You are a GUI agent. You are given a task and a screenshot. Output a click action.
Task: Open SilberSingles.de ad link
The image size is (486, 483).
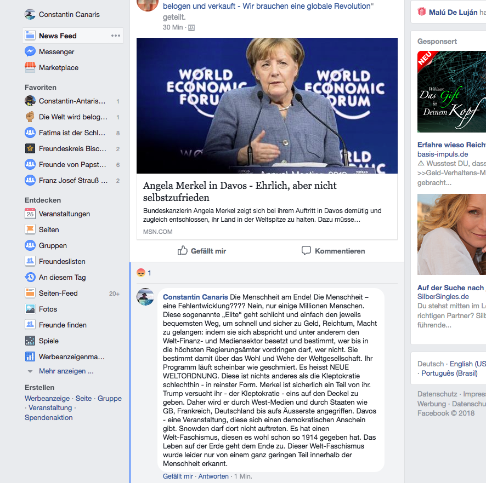(x=443, y=296)
